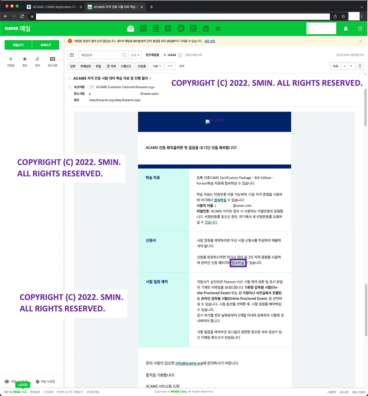Open 스킨설정 in footer
Screen dimensions: 368x396
(48, 392)
